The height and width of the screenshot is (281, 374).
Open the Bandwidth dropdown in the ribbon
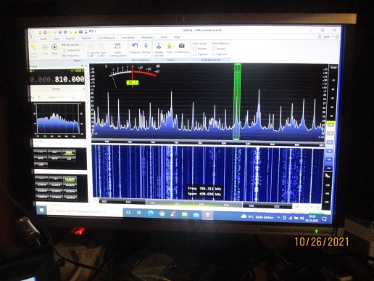click(x=72, y=45)
